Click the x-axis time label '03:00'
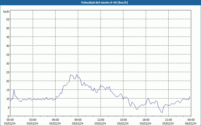This screenshot has width=201, height=126. pyautogui.click(x=33, y=120)
